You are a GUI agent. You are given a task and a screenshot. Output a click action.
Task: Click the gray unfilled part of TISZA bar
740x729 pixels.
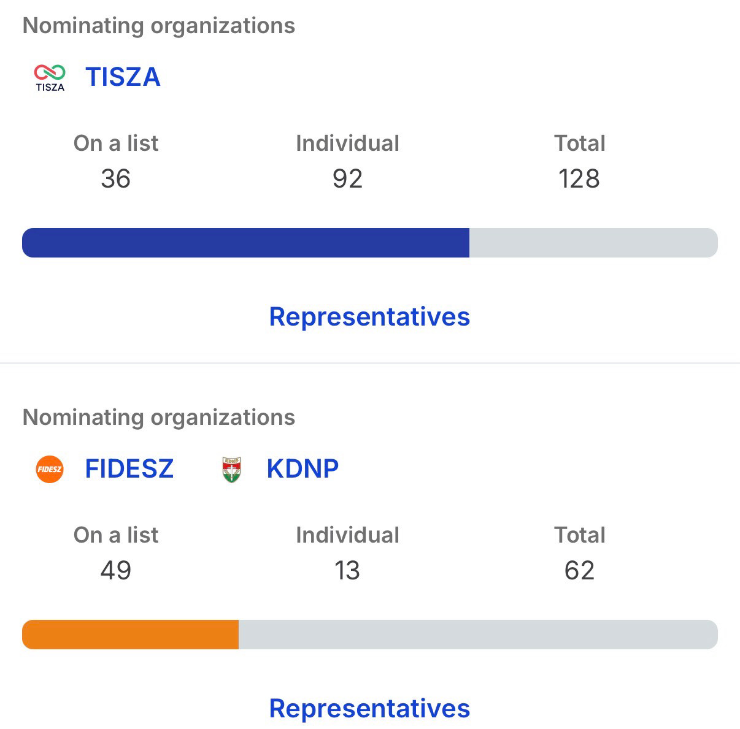(593, 243)
